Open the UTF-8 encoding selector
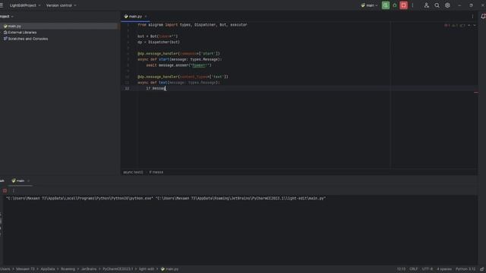Viewport: 486px width, 273px height. (427, 269)
